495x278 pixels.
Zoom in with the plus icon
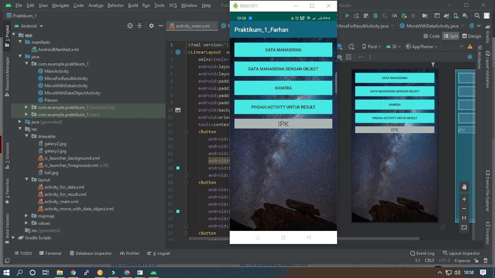pos(464,199)
